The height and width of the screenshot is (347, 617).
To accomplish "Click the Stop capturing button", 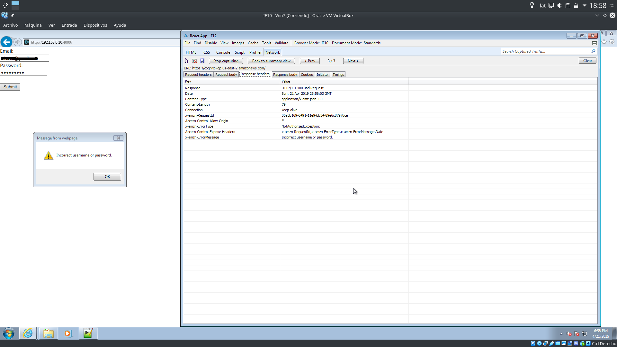I will [x=226, y=61].
